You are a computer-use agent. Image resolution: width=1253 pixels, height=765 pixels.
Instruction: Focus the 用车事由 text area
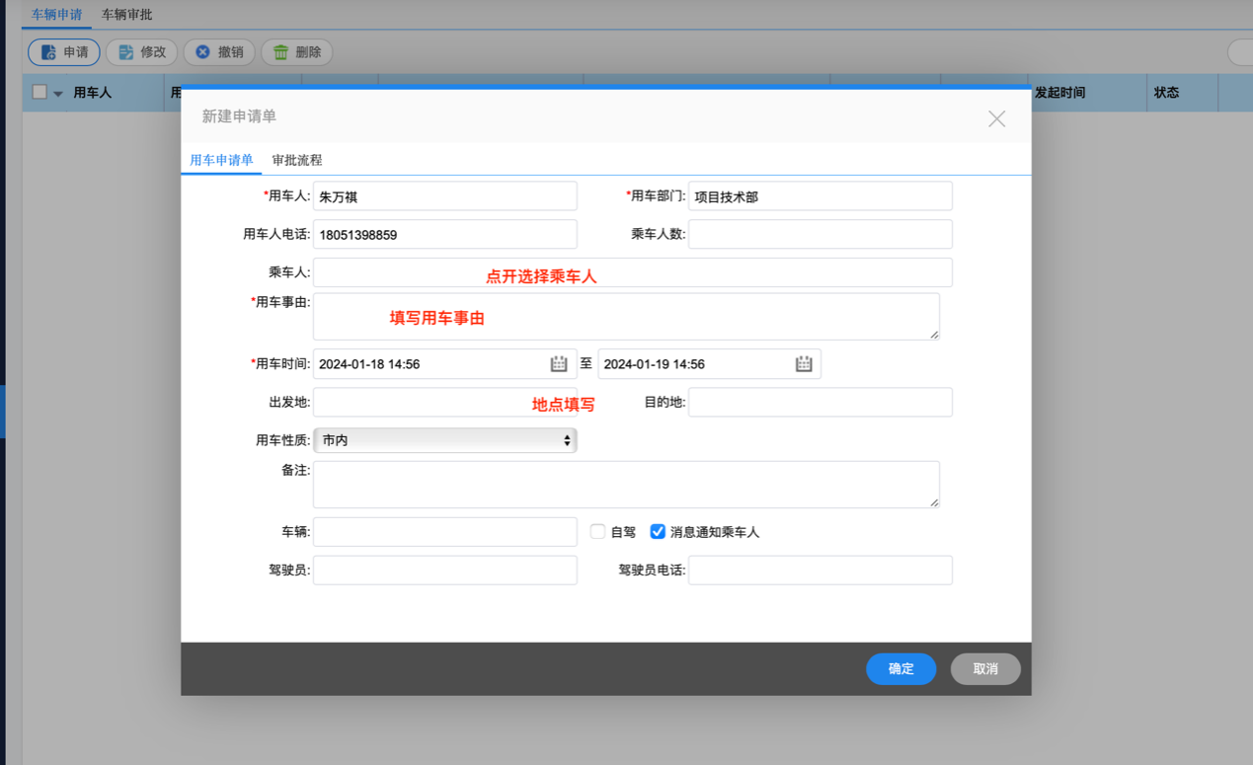(x=626, y=317)
